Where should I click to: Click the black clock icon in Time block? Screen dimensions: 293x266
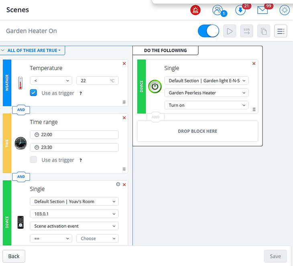[x=20, y=143]
